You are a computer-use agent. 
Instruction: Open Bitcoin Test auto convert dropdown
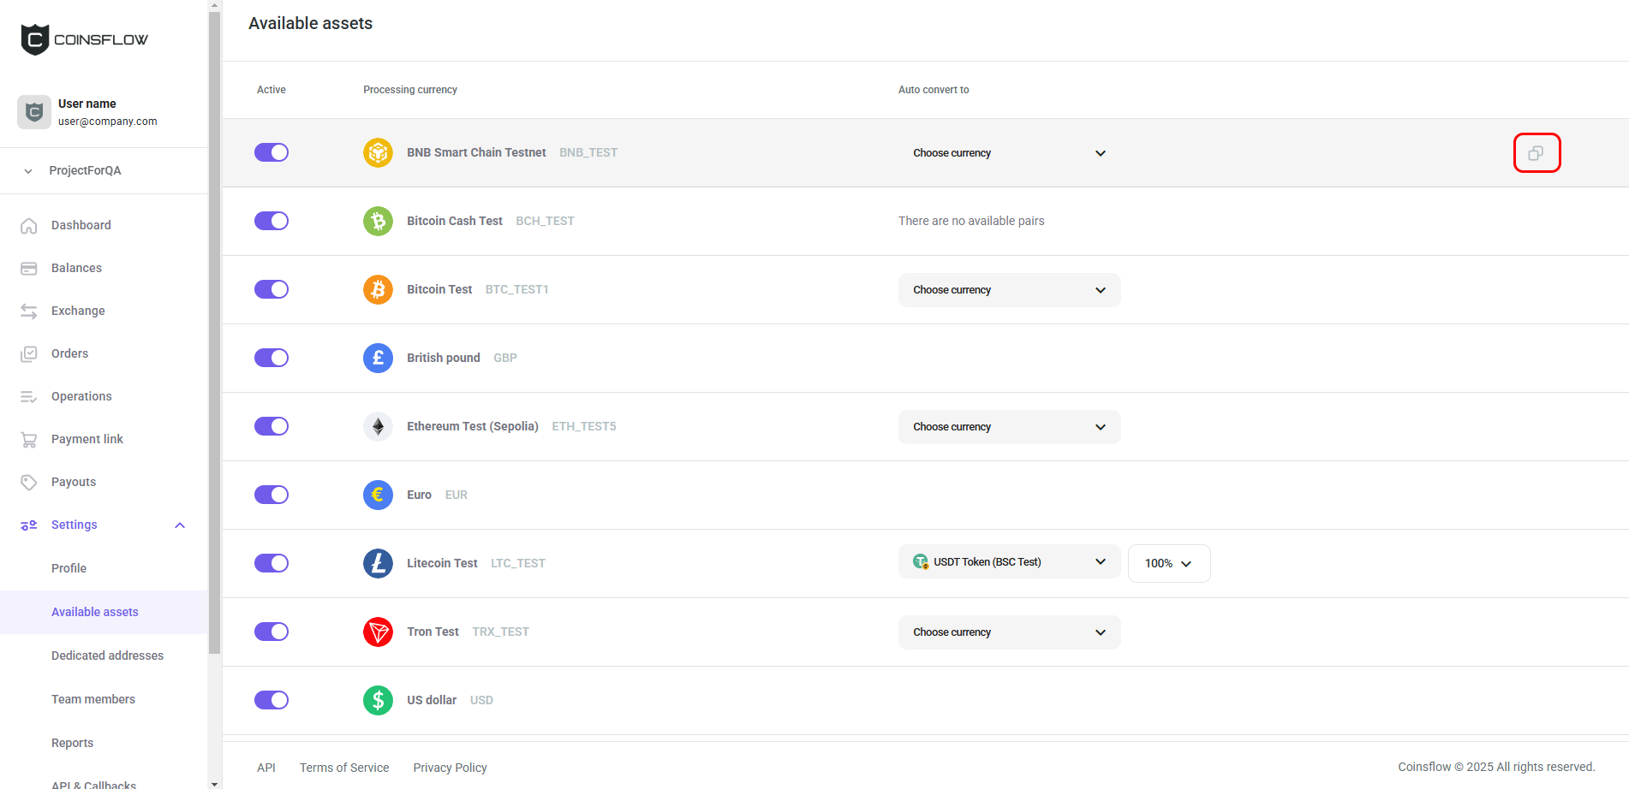tap(1009, 290)
